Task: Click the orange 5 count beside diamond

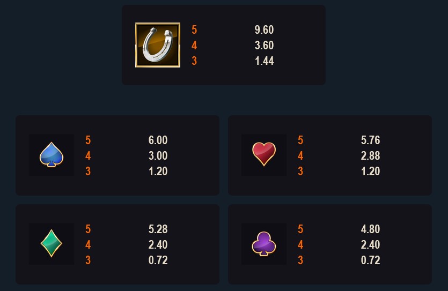Action: pos(88,229)
